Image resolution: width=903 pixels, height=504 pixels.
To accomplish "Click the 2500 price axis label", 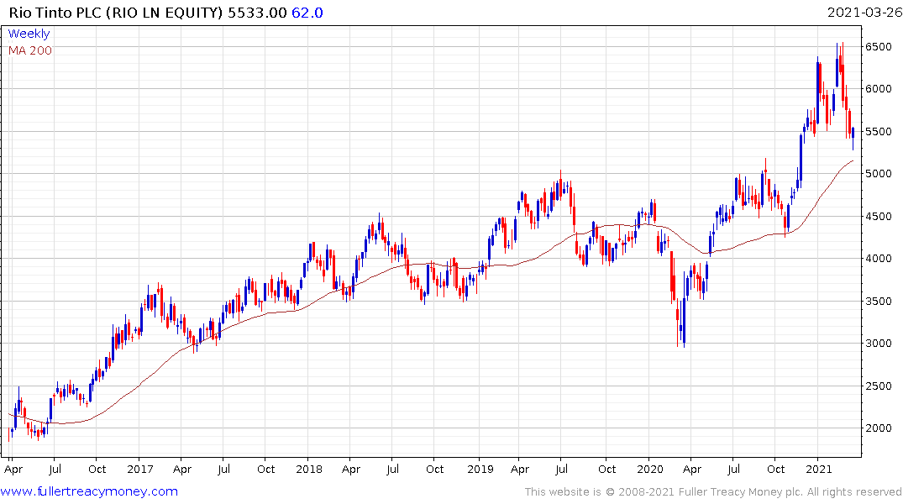I will click(879, 386).
